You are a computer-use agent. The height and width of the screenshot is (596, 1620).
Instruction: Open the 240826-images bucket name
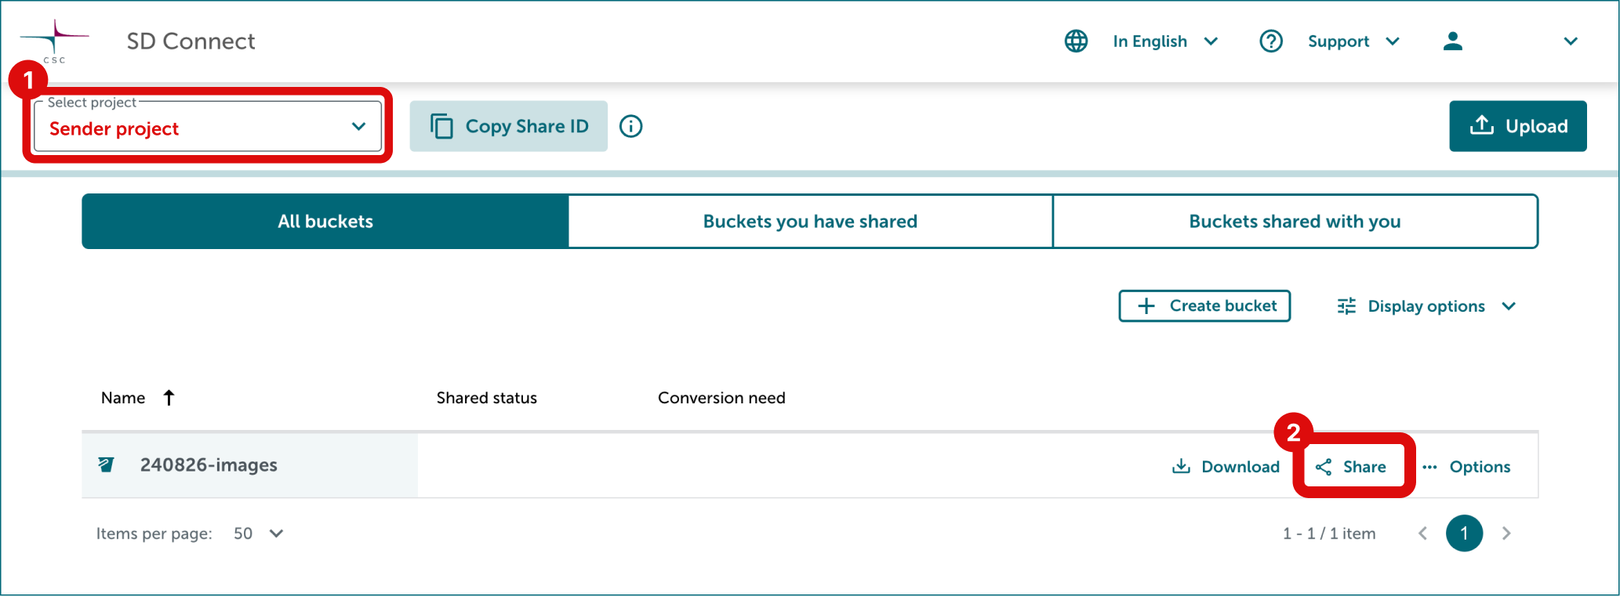click(x=209, y=464)
